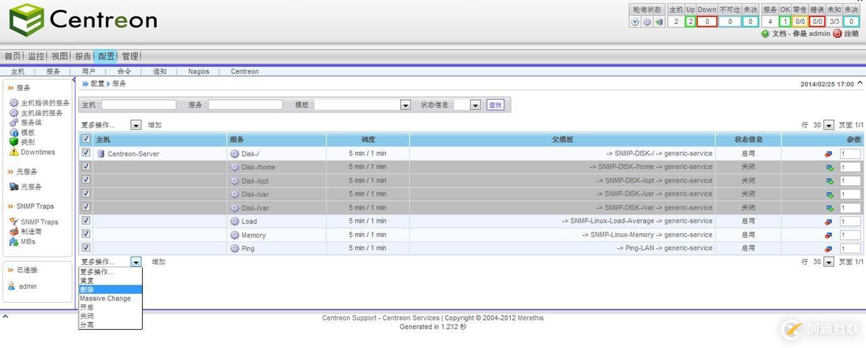Click the gear icon beside Memory

click(235, 235)
